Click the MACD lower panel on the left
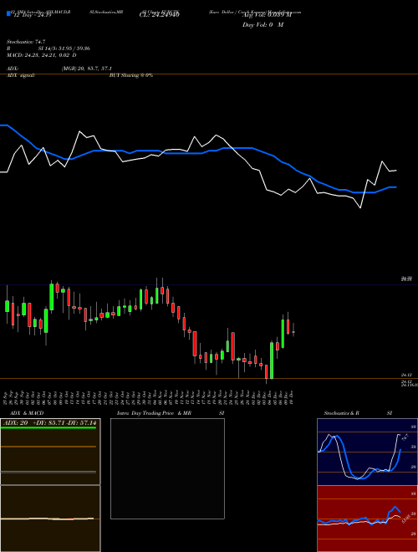This screenshot has height=552, width=418. coord(50,519)
